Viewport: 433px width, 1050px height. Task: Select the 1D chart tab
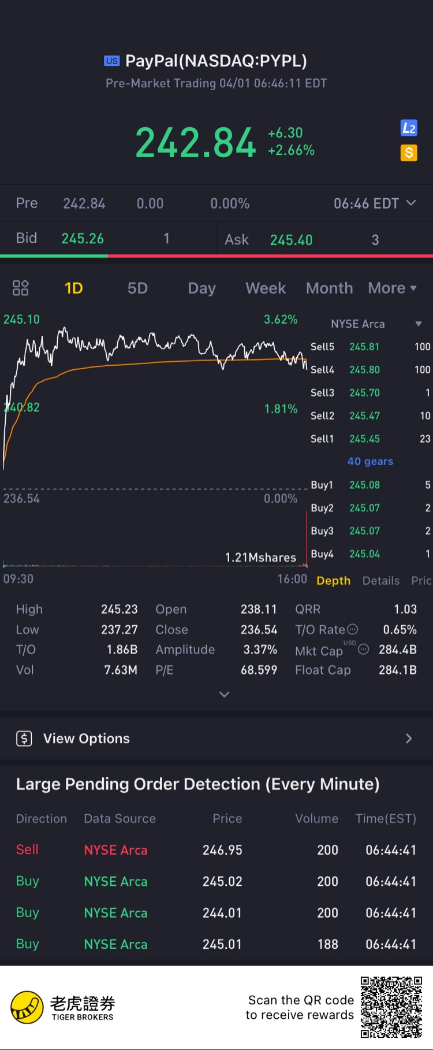pyautogui.click(x=73, y=288)
